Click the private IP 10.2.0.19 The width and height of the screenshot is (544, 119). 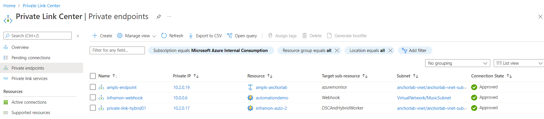(x=182, y=88)
